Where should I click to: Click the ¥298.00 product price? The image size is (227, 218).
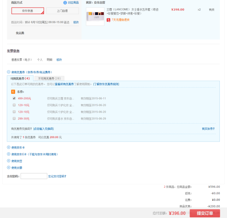pos(178,10)
